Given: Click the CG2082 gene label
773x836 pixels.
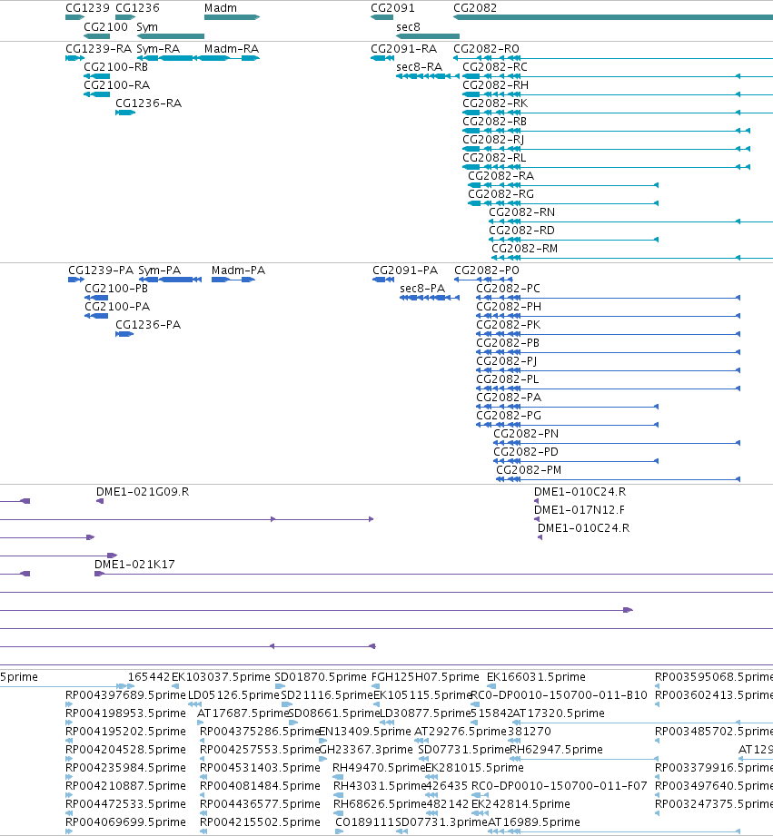Looking at the screenshot, I should [x=475, y=8].
